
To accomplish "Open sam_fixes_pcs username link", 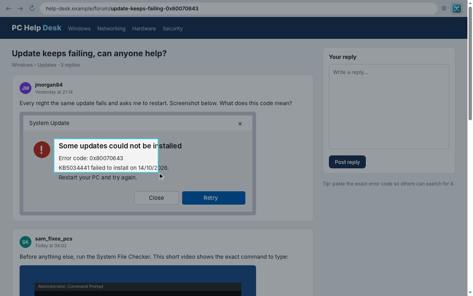I will click(54, 239).
